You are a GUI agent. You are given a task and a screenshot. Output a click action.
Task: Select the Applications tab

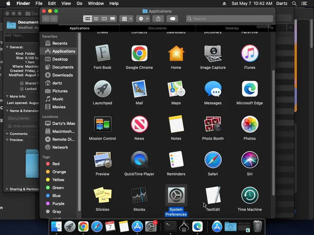[x=79, y=28]
